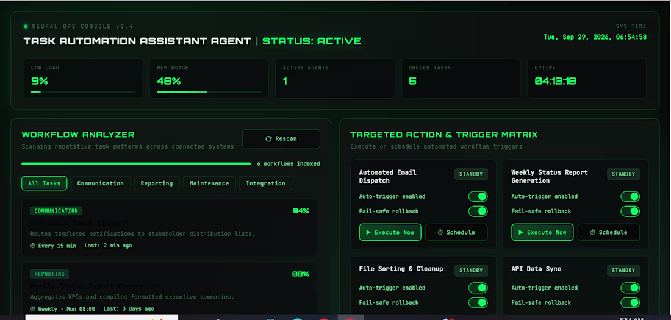
Task: Select the CPU Load 9% value
Action: pyautogui.click(x=40, y=81)
